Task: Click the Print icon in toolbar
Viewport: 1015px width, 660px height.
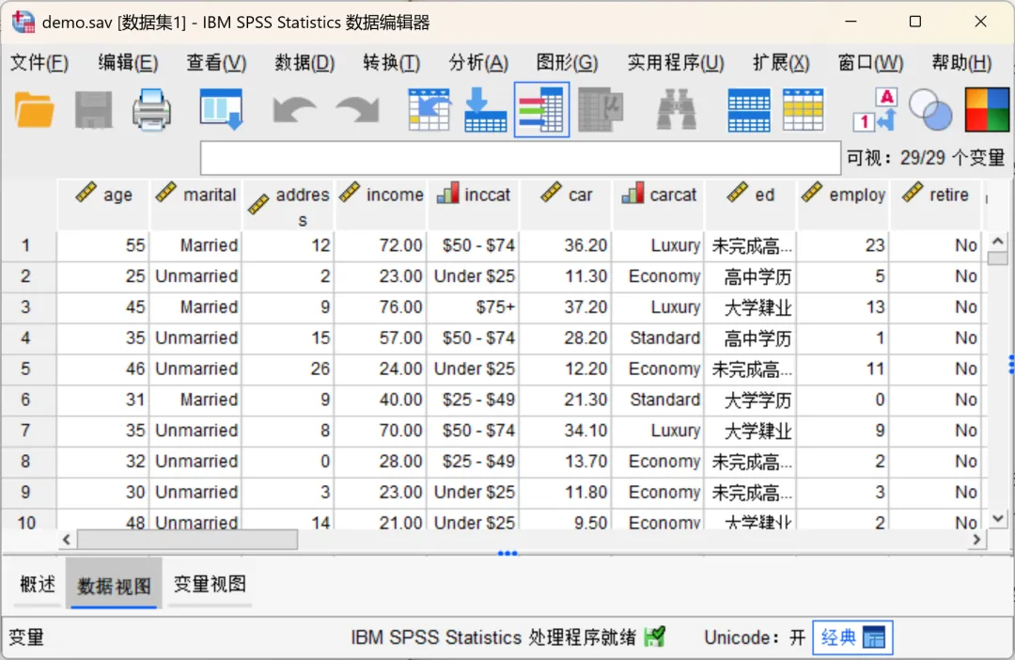Action: point(151,110)
